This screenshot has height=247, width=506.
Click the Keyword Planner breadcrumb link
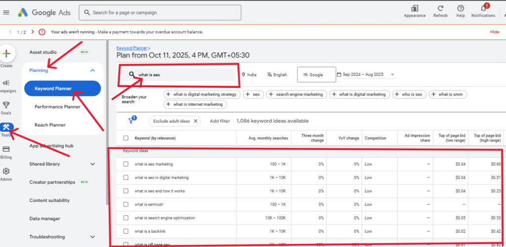[131, 48]
